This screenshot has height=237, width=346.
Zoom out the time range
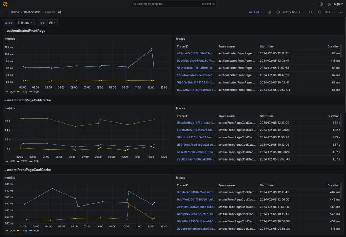pyautogui.click(x=310, y=12)
